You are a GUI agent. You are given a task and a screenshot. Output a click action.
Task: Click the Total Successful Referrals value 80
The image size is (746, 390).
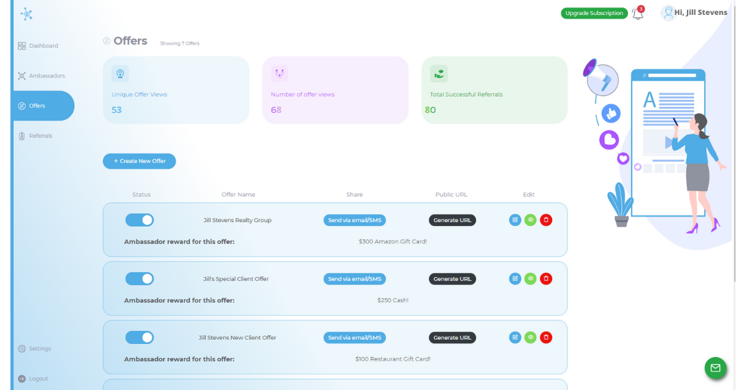[430, 110]
